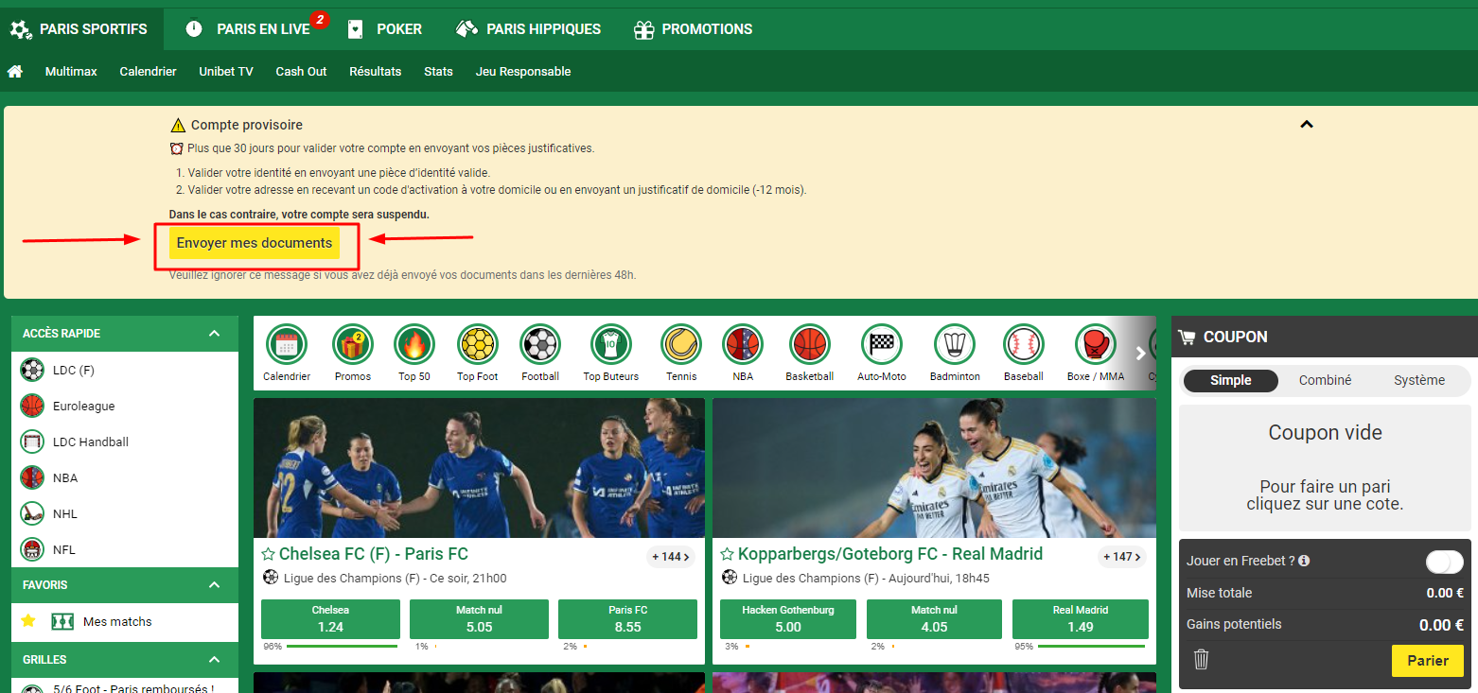
Task: Enable the Jouer en Freebet toggle
Action: 1444,562
